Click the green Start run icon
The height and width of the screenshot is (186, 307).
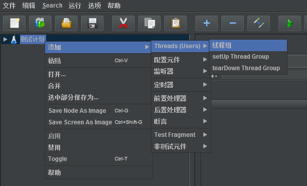[289, 24]
